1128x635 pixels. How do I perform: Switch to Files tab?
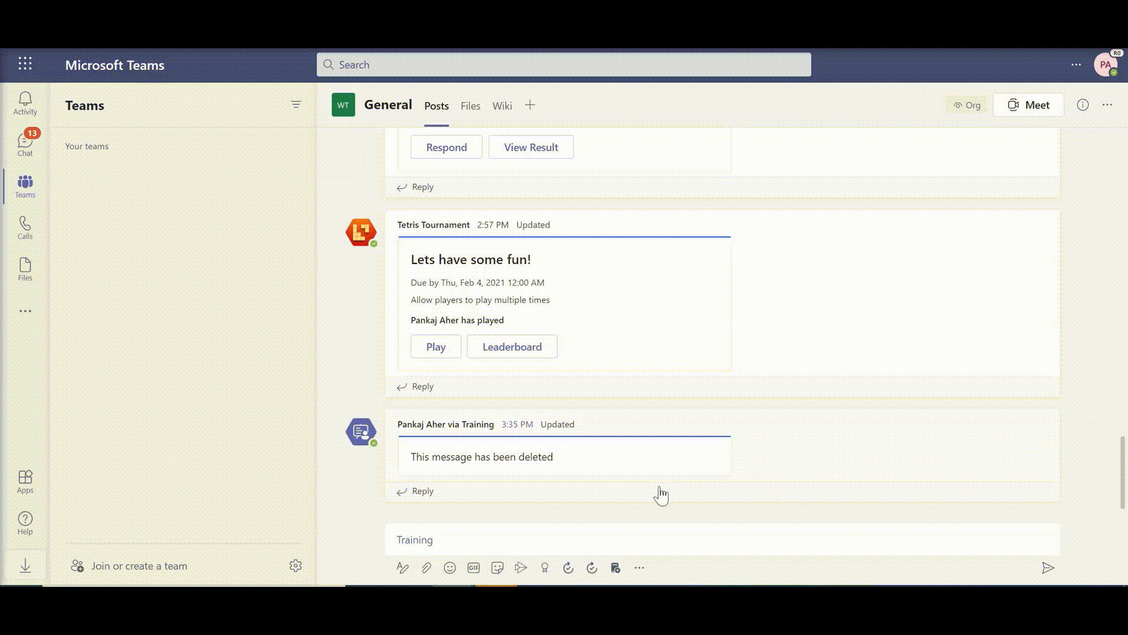pos(470,105)
